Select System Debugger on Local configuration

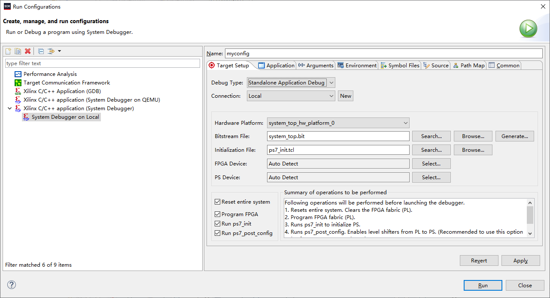pos(65,117)
